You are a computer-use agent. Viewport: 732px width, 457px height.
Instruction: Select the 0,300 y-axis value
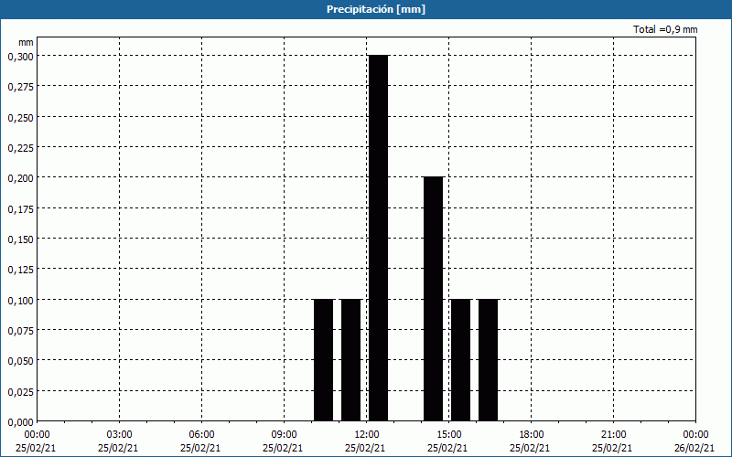(x=20, y=57)
